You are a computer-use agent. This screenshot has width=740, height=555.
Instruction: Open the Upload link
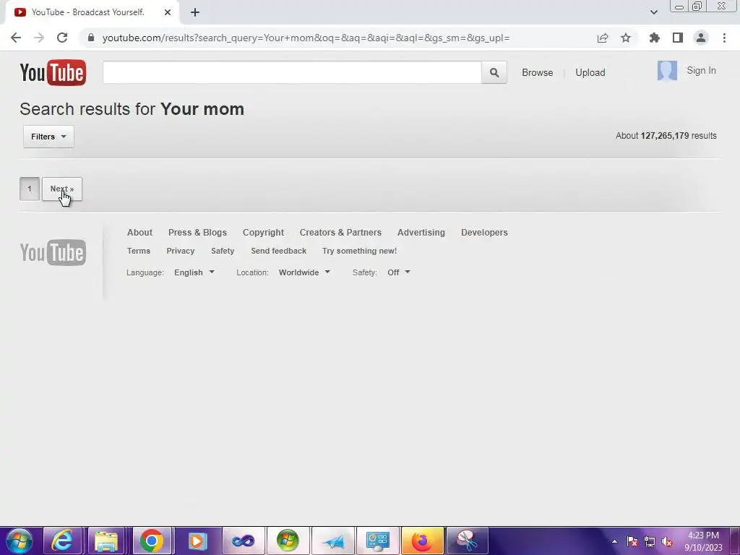point(590,73)
